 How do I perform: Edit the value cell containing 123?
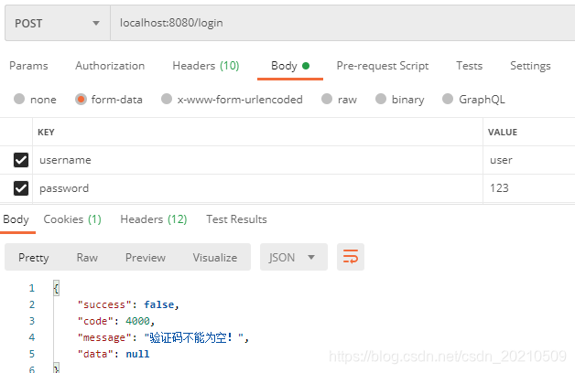pos(529,188)
